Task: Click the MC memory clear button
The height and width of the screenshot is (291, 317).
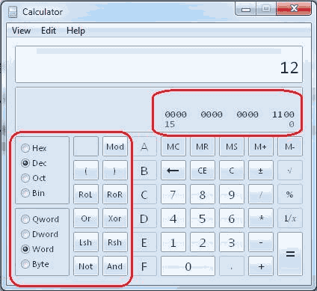Action: 173,147
